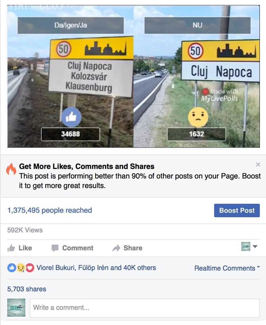Click the Da/Igen/Ja poll option banner

click(x=71, y=25)
